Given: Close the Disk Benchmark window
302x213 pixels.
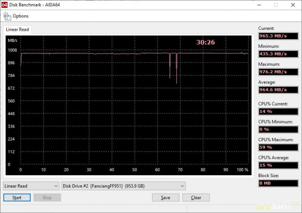Looking at the screenshot, I should pos(293,5).
